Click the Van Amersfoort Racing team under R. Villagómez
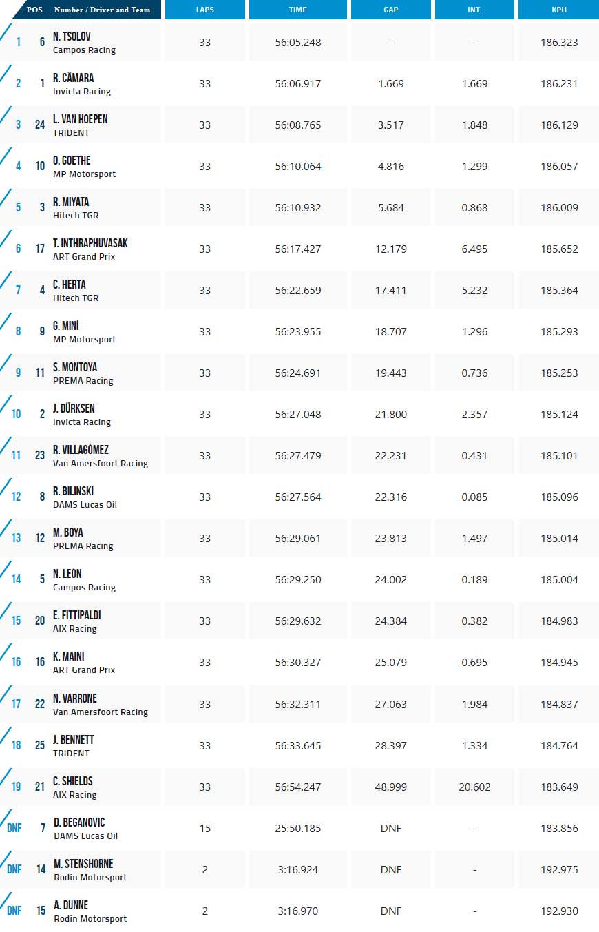Screen dimensions: 599x932 pyautogui.click(x=101, y=464)
